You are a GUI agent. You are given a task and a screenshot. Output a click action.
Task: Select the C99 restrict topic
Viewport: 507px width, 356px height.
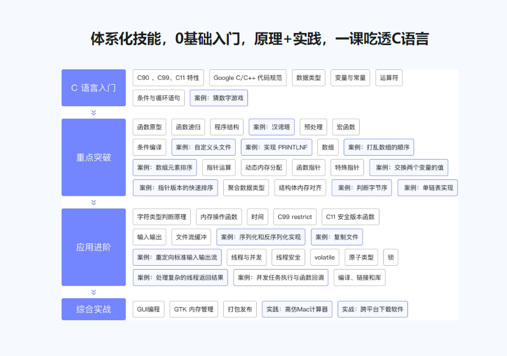point(295,217)
